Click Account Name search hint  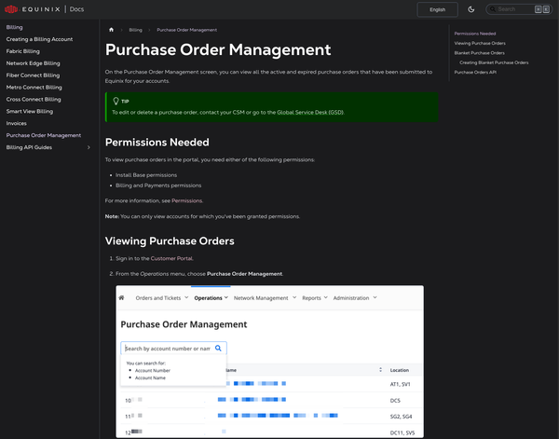pos(150,377)
